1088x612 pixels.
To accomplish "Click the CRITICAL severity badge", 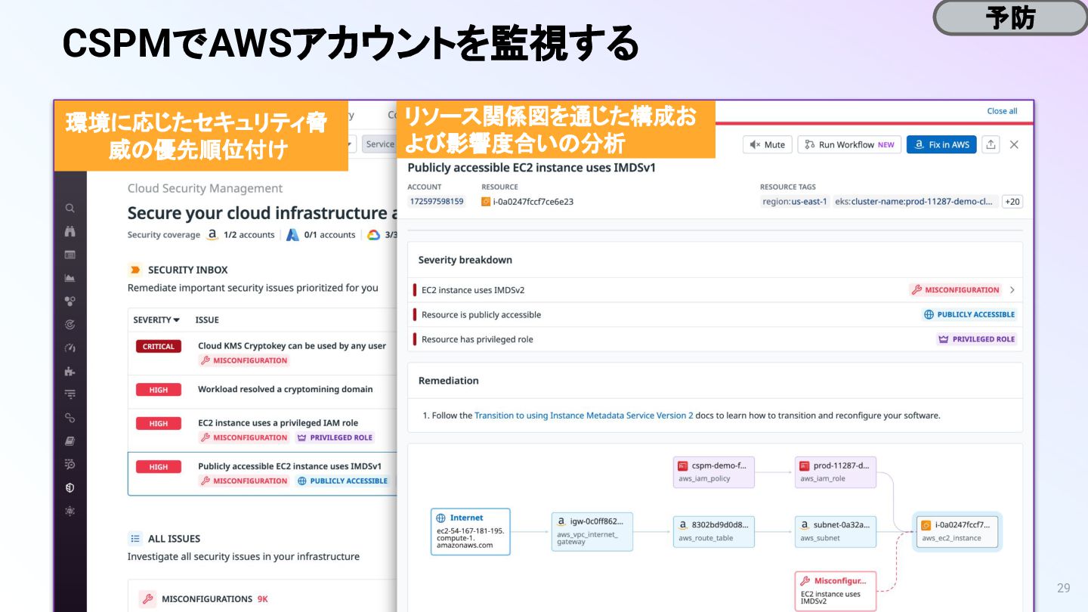I will (x=159, y=346).
